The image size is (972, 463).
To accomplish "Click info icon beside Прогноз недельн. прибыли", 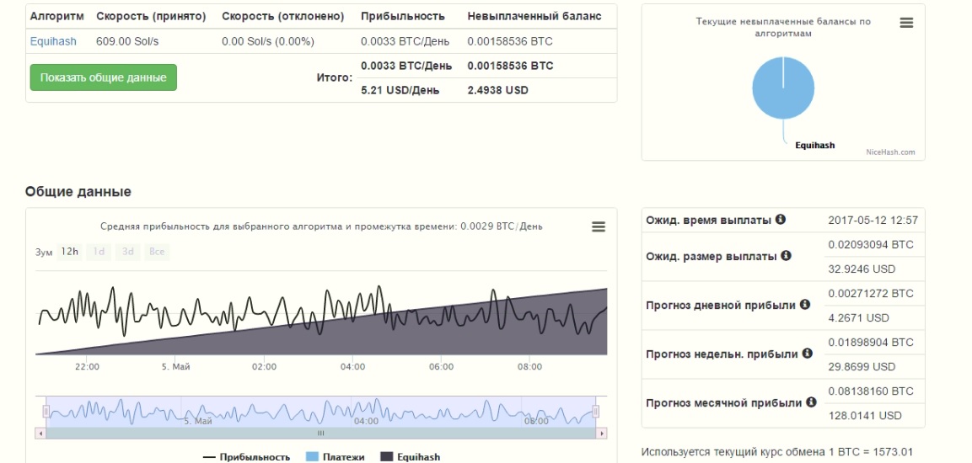I will click(x=808, y=354).
